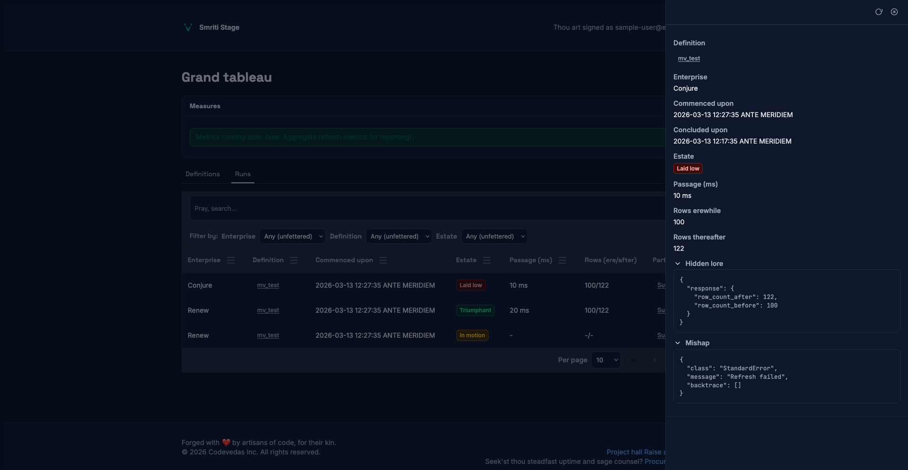Screen dimensions: 908x470
Task: Open the Enterprise column menu icon
Action: [x=231, y=260]
